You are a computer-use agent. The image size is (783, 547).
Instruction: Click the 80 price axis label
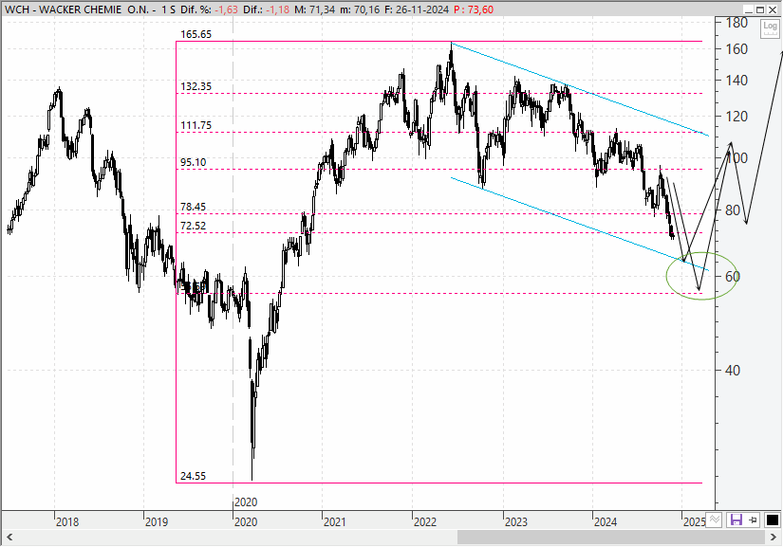(733, 210)
